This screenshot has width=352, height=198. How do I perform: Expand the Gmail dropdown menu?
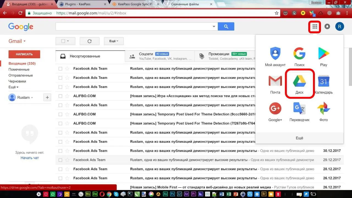(x=17, y=41)
